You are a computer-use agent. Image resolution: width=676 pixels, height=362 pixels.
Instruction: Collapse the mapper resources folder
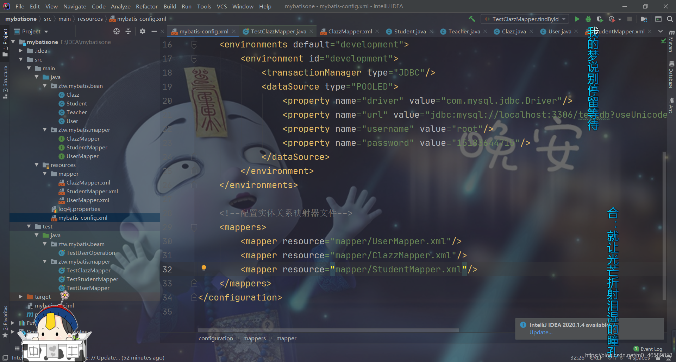point(45,174)
